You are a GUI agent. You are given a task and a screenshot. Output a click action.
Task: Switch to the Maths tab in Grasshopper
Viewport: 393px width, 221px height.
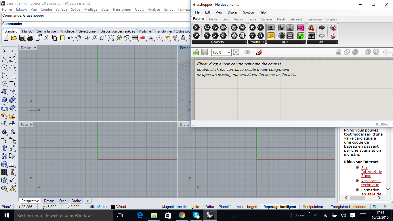(x=213, y=19)
